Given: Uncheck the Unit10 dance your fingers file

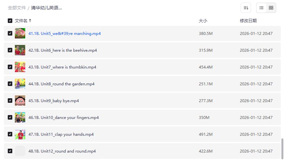Looking at the screenshot, I should point(10,118).
